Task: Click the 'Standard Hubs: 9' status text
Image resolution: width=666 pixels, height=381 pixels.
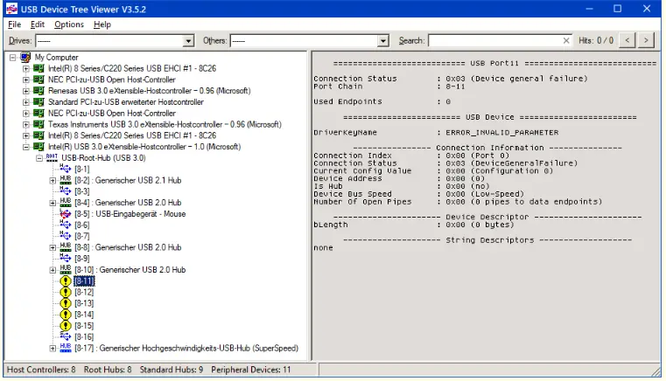Action: pyautogui.click(x=172, y=370)
